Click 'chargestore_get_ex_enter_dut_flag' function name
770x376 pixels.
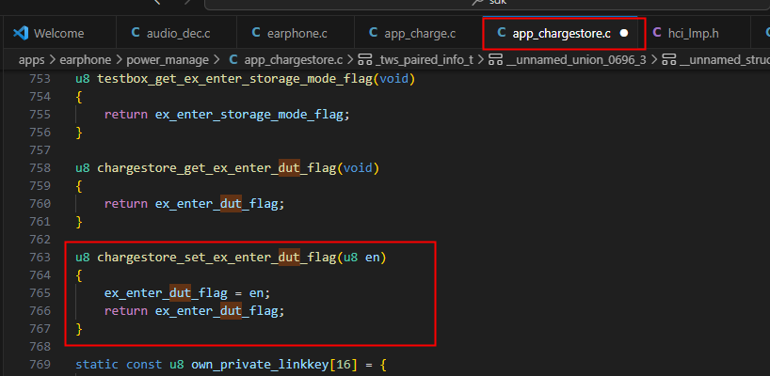point(217,168)
